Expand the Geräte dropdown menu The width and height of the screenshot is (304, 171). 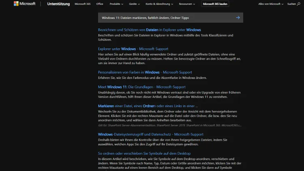click(x=134, y=4)
